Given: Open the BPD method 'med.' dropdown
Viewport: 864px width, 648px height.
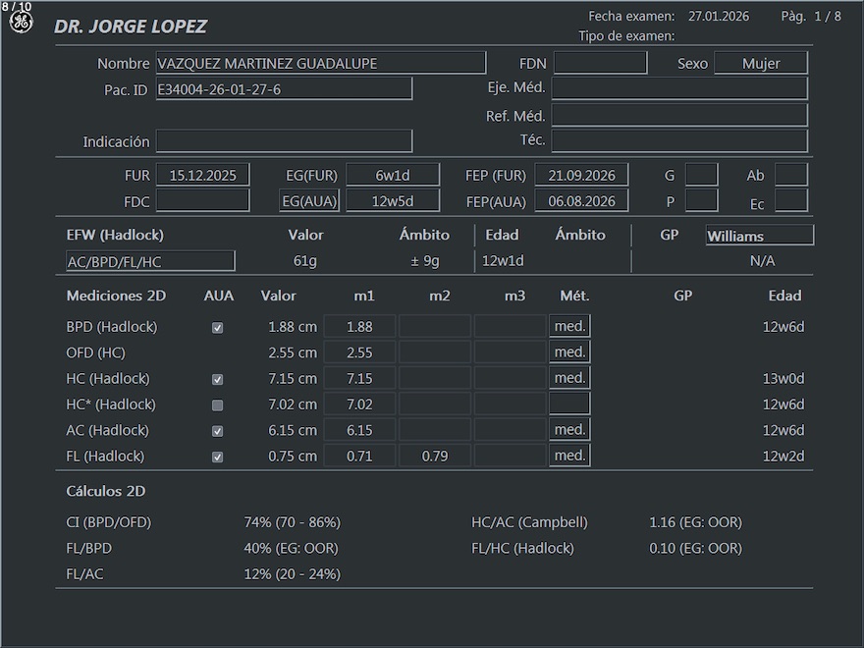Looking at the screenshot, I should tap(569, 326).
